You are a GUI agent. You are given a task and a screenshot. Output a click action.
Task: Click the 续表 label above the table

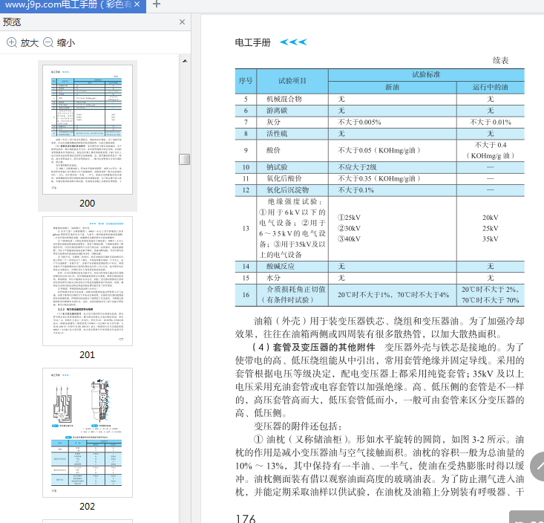[x=500, y=60]
